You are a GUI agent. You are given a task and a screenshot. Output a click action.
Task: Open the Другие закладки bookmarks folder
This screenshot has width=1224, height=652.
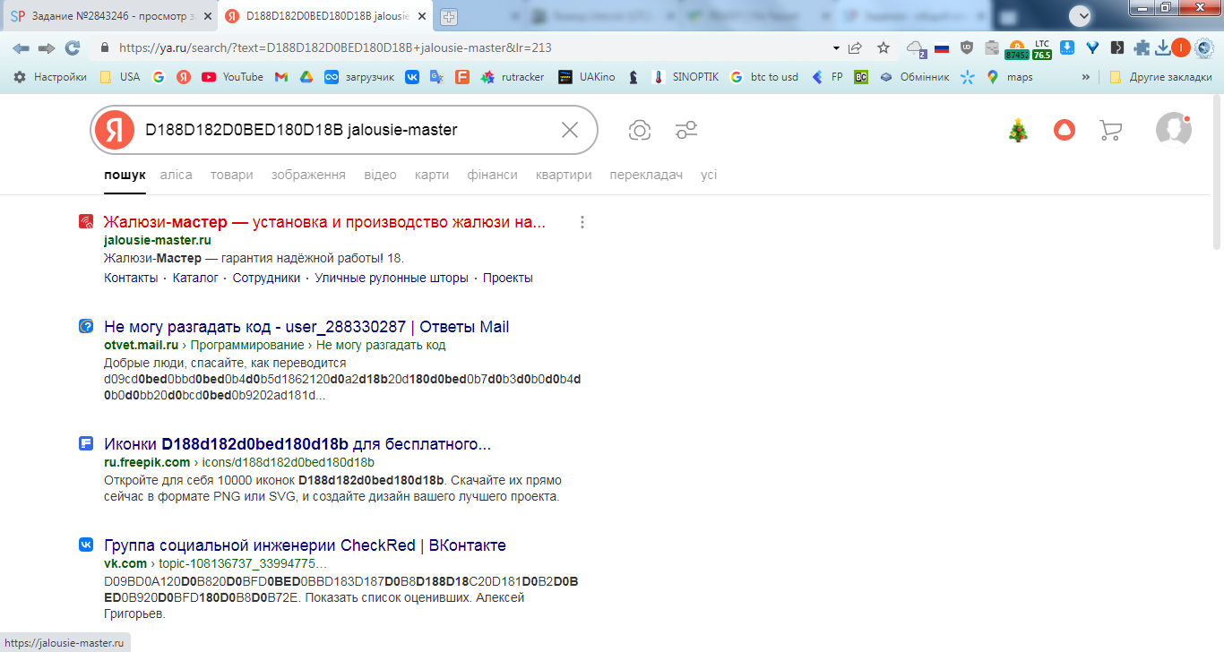point(1160,77)
